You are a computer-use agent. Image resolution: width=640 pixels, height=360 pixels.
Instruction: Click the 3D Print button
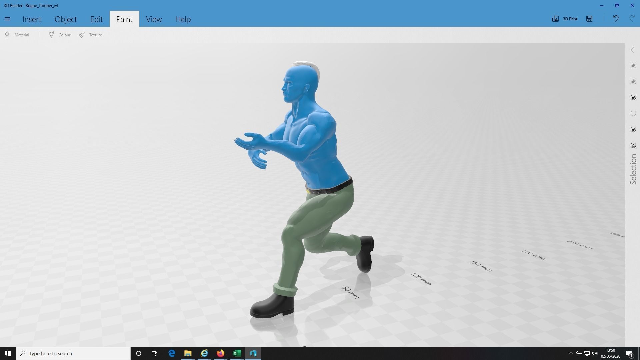pos(565,19)
